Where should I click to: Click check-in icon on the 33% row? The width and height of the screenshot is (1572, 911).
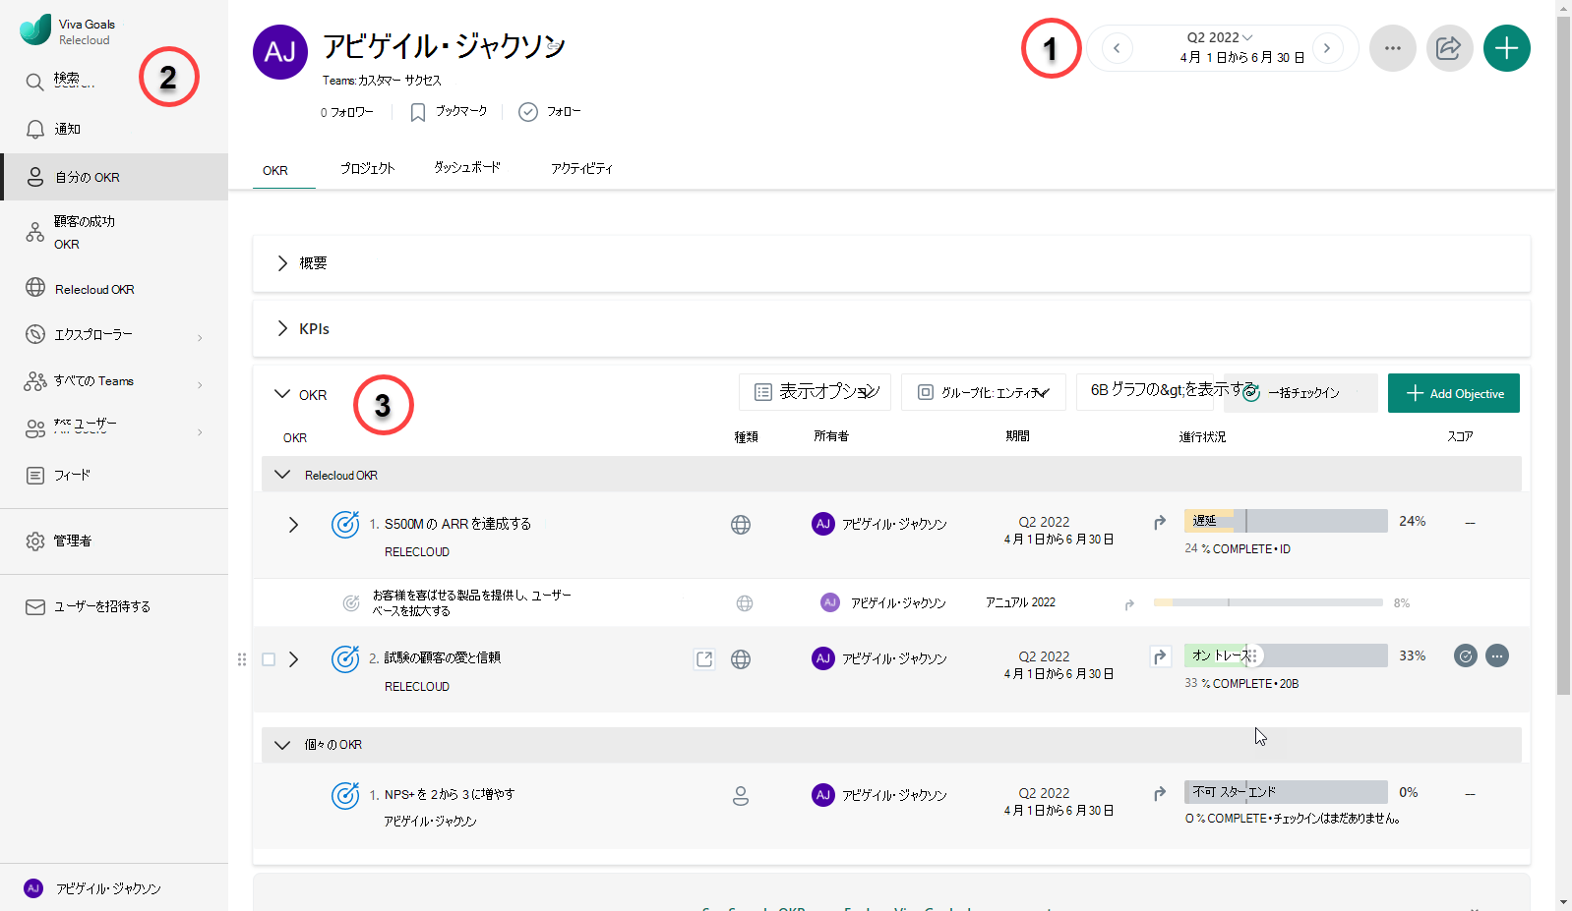1466,655
